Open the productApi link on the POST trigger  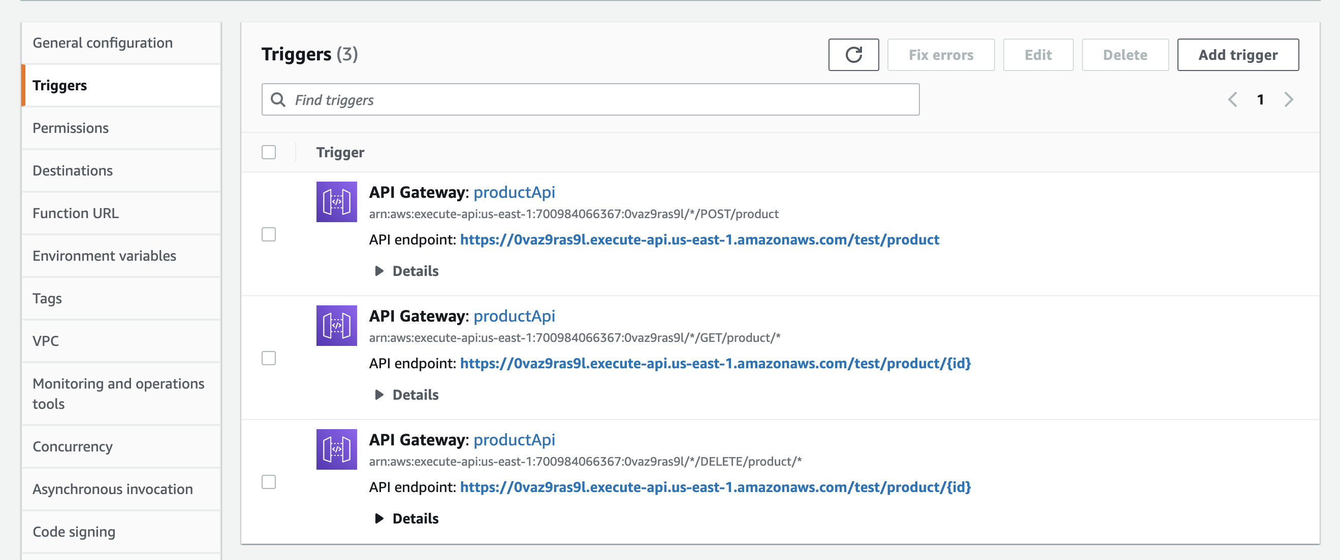[x=514, y=192]
